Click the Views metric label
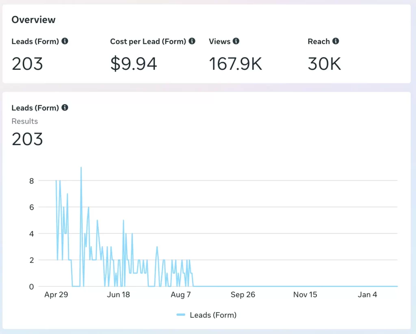Viewport: 416px width, 334px height. click(220, 41)
